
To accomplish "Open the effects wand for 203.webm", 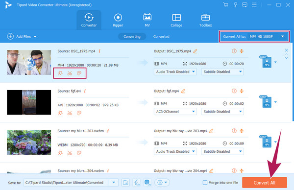I will [60, 153].
